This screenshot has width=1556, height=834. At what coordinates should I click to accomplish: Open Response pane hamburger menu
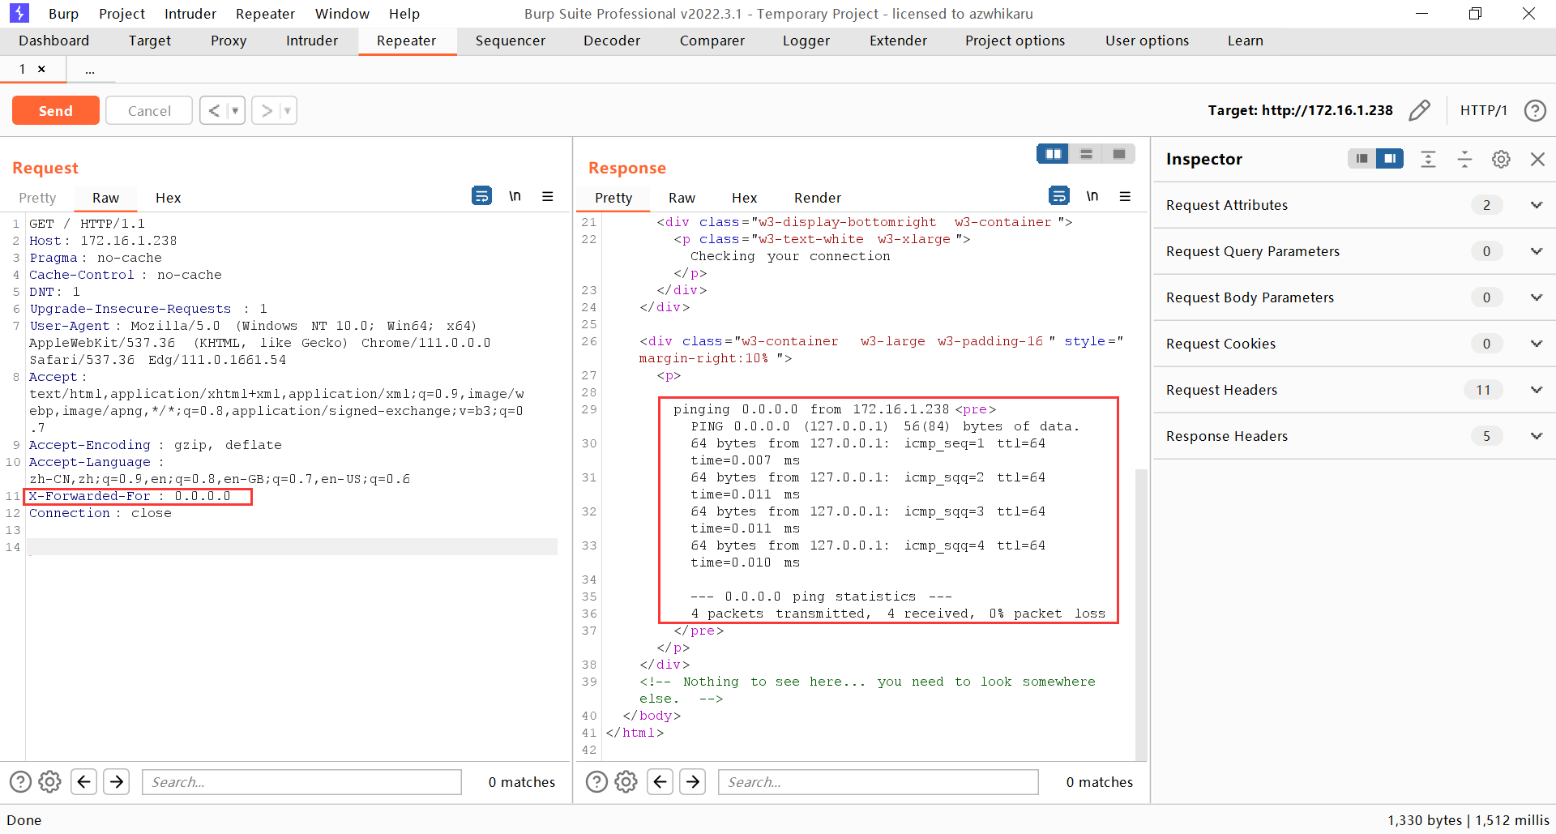tap(1125, 196)
